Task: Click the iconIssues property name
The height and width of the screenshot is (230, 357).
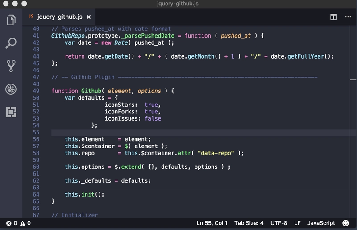Action: coord(121,118)
